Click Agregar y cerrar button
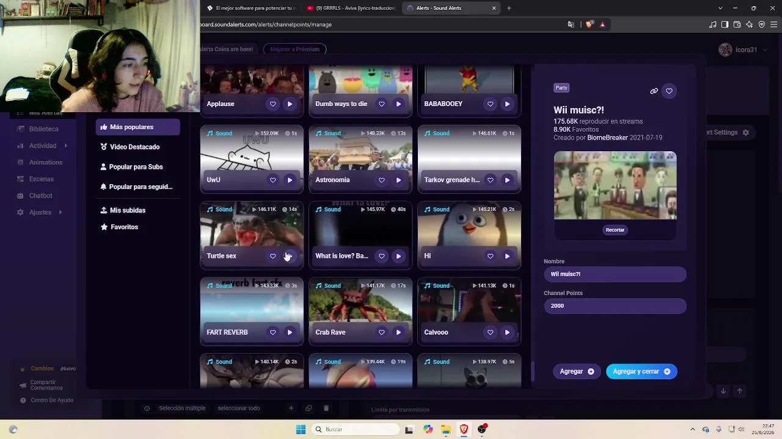The image size is (782, 439). coord(641,371)
